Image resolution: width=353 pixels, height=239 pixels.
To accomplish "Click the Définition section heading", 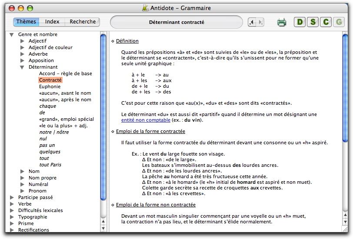I will pos(127,41).
